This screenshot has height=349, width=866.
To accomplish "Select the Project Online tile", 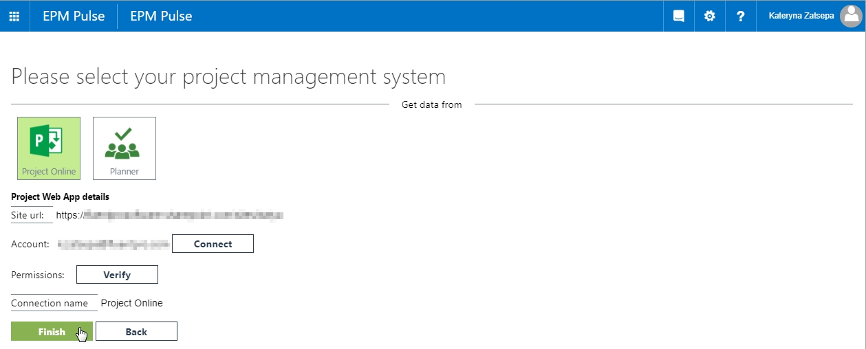I will 49,148.
